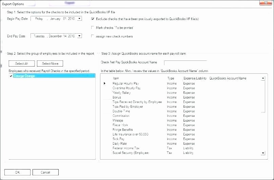Enable Assign new check numbers
Screen dimensions: 274x180
[93, 36]
